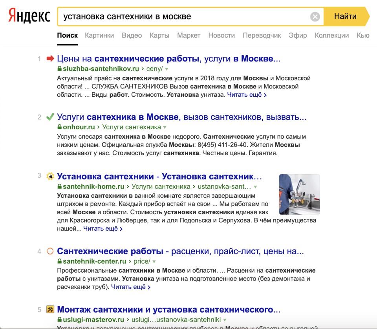Click the red arrow favicon of sluzhba-santehnikov.ru
377x329 pixels.
50,58
